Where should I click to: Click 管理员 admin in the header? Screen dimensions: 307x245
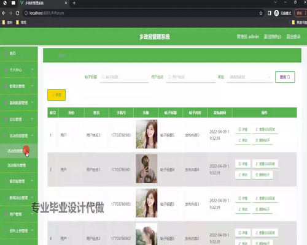(x=247, y=37)
